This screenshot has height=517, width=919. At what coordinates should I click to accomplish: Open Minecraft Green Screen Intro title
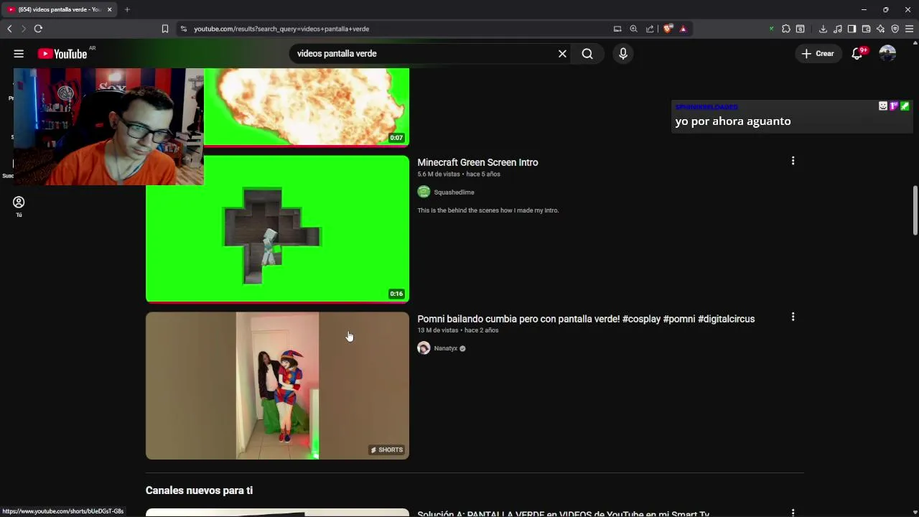[477, 162]
